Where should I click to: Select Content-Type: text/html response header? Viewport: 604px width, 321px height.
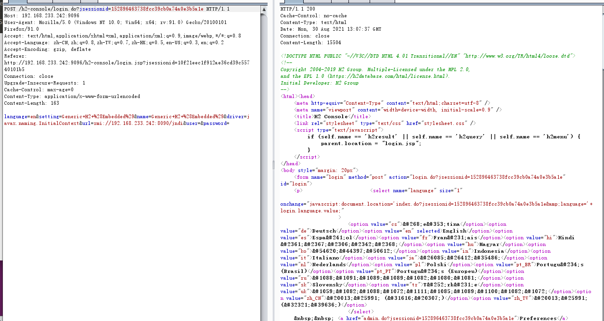[313, 23]
